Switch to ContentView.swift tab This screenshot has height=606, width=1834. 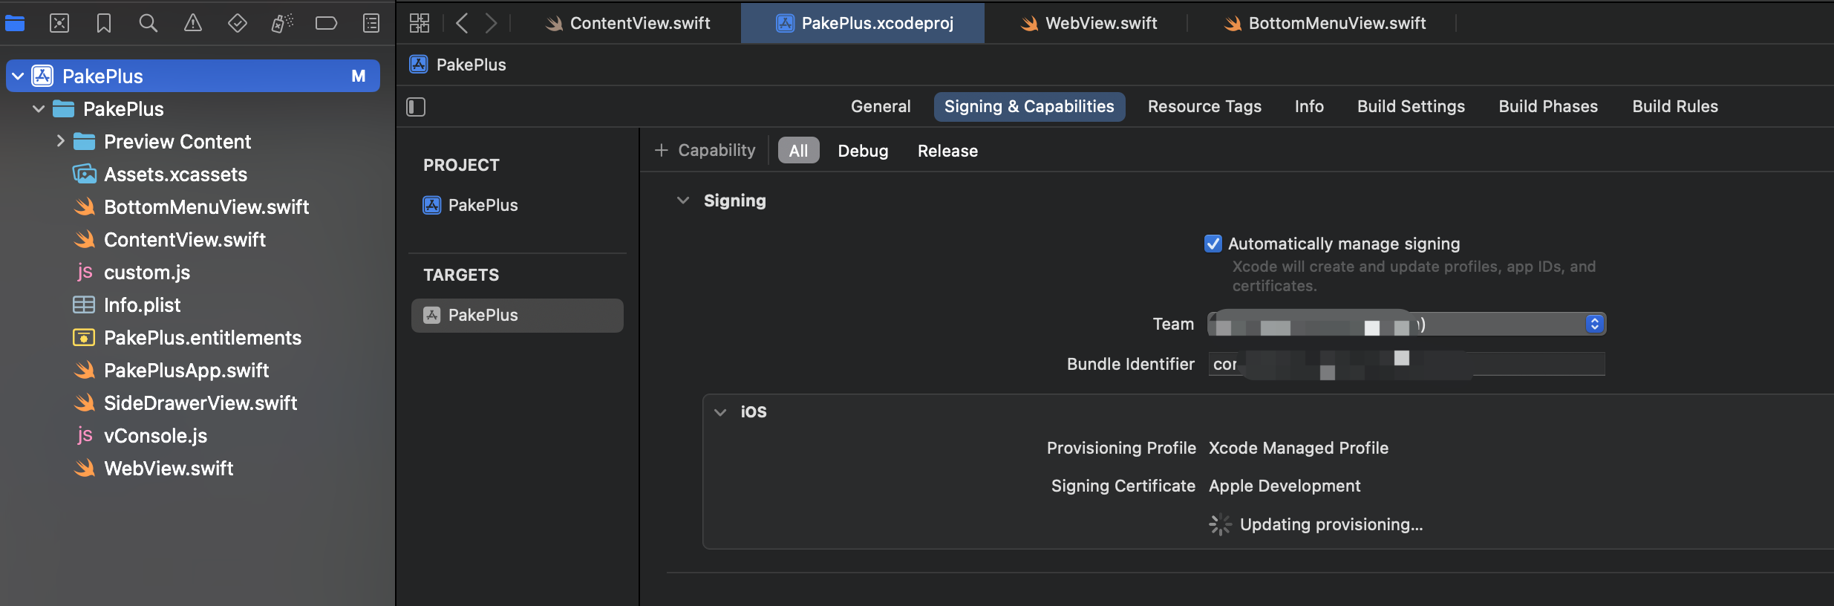click(627, 23)
